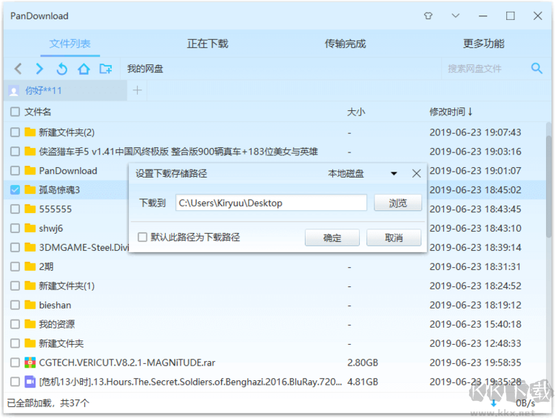Sort by 文件名 column header
Image resolution: width=555 pixels, height=418 pixels.
point(38,112)
